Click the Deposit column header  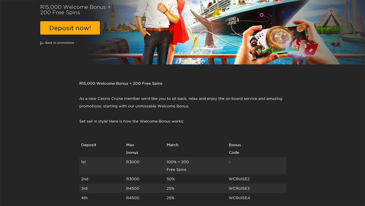pos(89,145)
